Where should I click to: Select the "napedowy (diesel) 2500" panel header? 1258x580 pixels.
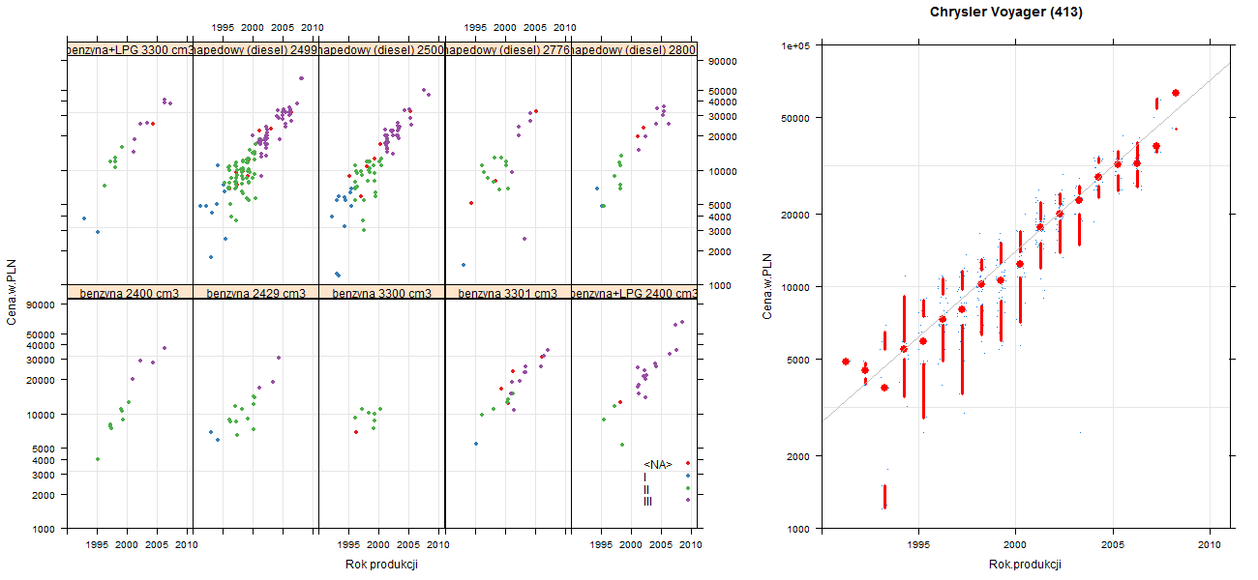381,49
